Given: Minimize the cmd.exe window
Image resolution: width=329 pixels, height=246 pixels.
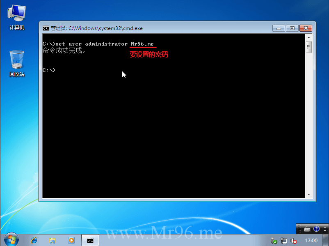Looking at the screenshot, I should point(279,28).
